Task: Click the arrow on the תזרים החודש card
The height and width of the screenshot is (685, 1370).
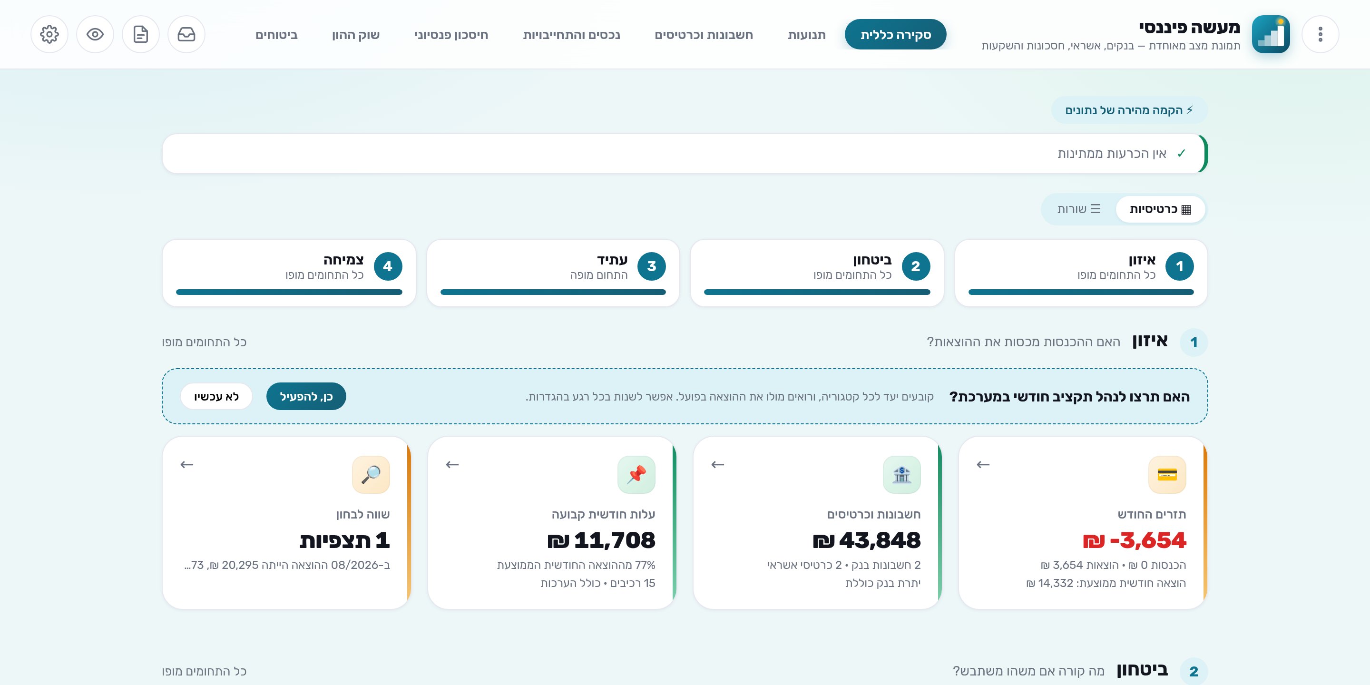Action: point(983,465)
